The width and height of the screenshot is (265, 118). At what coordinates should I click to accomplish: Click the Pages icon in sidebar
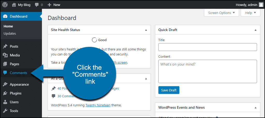(x=5, y=64)
